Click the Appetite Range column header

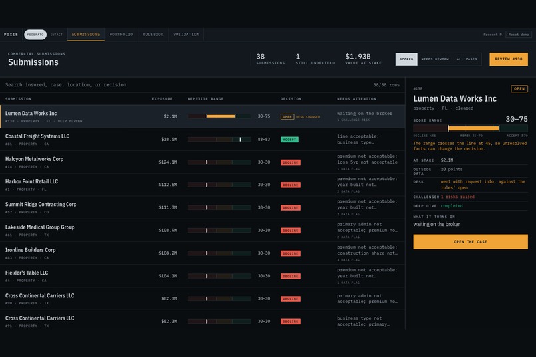click(205, 99)
